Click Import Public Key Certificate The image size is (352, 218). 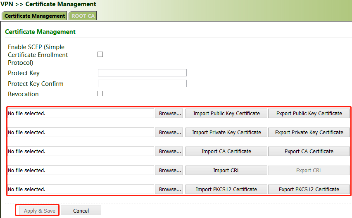(x=226, y=114)
